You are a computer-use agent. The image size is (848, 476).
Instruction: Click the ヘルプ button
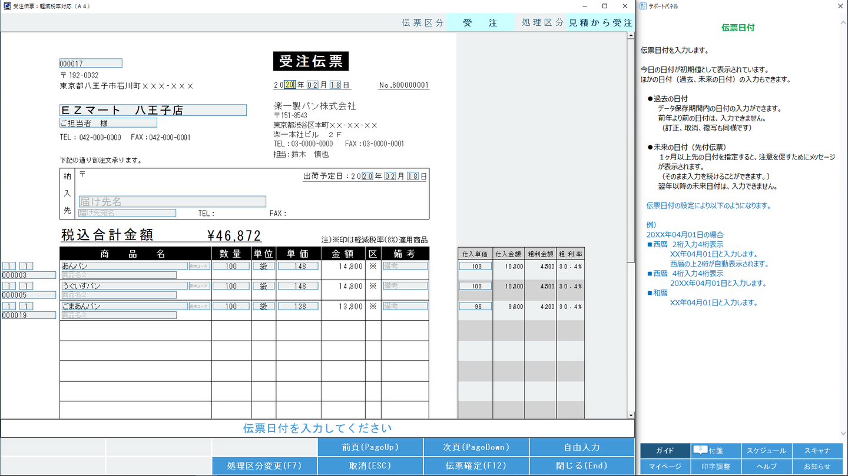click(x=766, y=466)
